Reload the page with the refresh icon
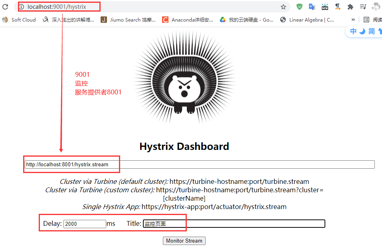This screenshot has width=382, height=247. pyautogui.click(x=5, y=7)
